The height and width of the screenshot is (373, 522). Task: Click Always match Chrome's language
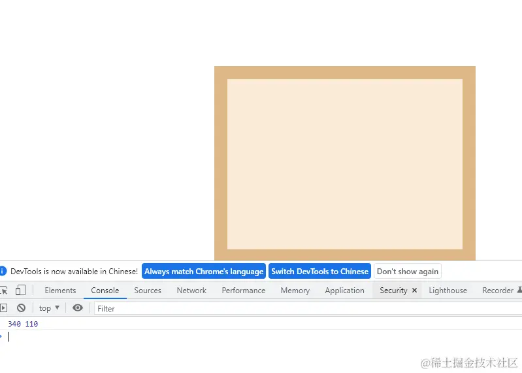204,272
